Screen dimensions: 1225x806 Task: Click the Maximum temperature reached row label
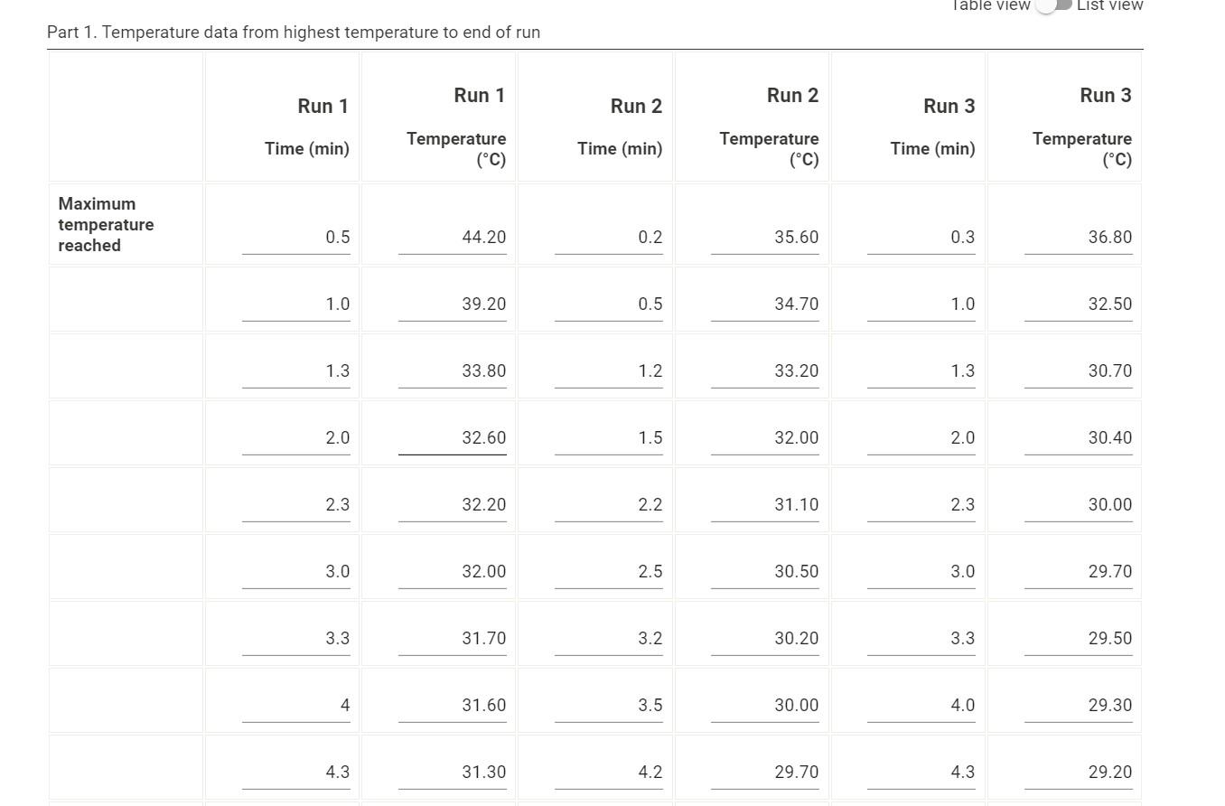106,224
